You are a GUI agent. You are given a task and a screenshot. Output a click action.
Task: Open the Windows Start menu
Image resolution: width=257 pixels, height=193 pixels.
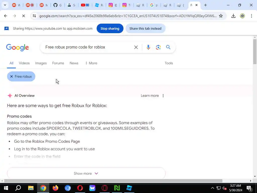[6, 188]
